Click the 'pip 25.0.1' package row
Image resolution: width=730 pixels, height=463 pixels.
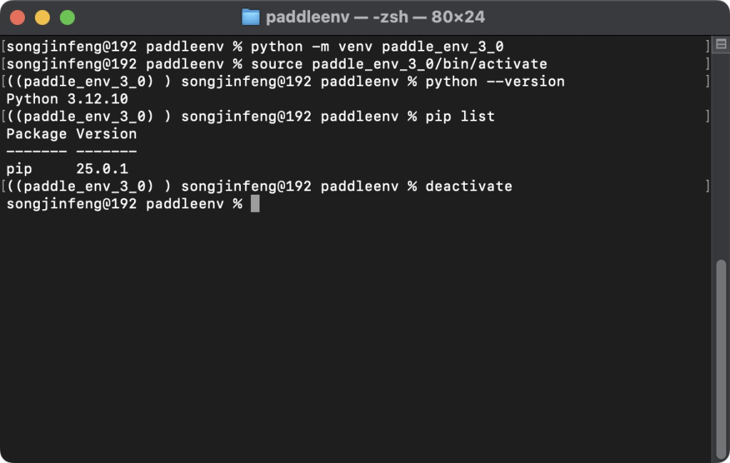click(67, 169)
